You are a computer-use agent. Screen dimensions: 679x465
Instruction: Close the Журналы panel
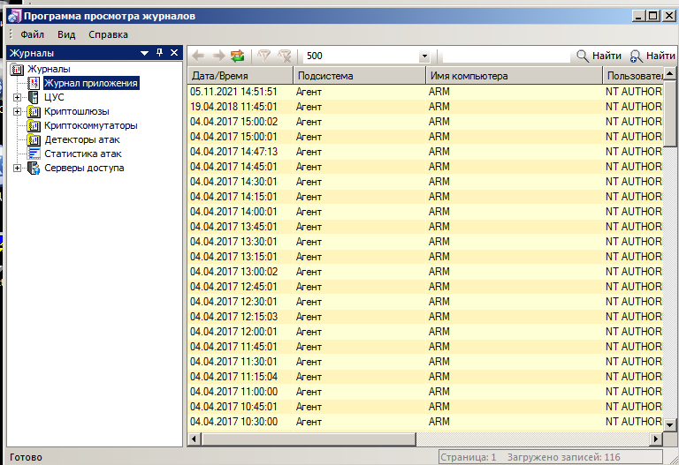click(x=174, y=53)
